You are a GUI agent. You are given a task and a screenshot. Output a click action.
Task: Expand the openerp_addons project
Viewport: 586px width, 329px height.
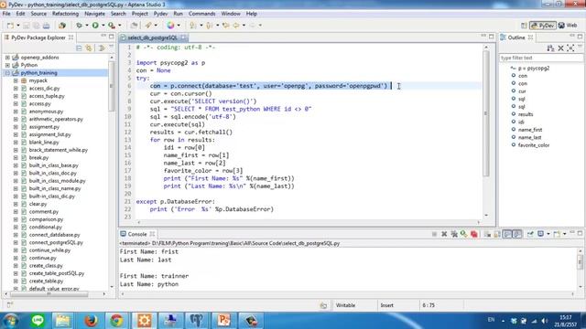[x=7, y=58]
